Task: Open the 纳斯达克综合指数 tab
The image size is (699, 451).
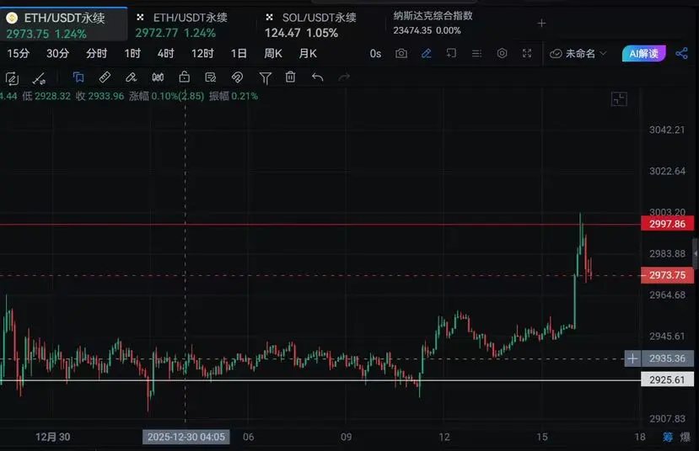Action: click(x=433, y=23)
